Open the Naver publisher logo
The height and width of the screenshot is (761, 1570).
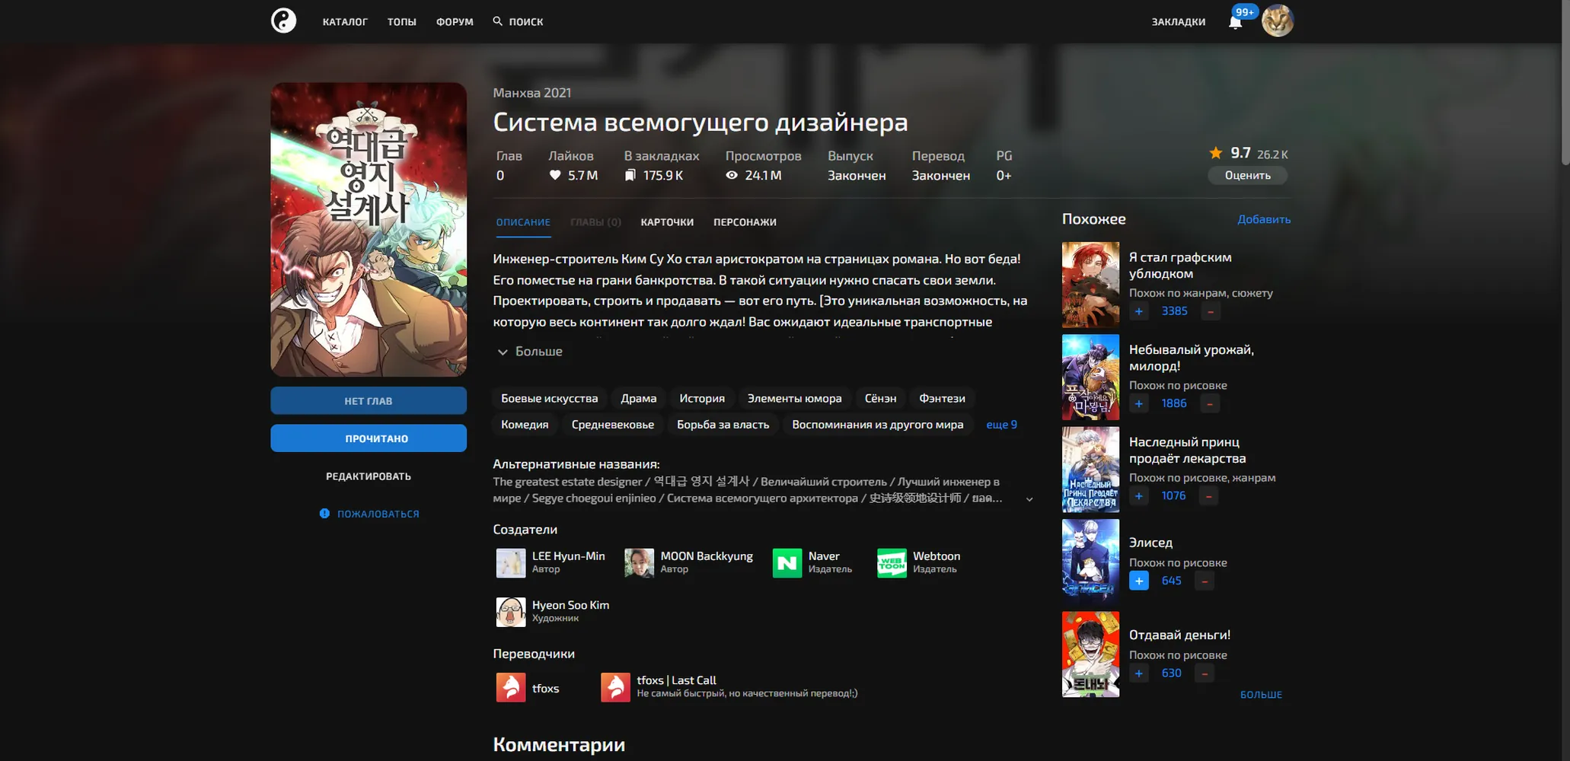pyautogui.click(x=787, y=563)
